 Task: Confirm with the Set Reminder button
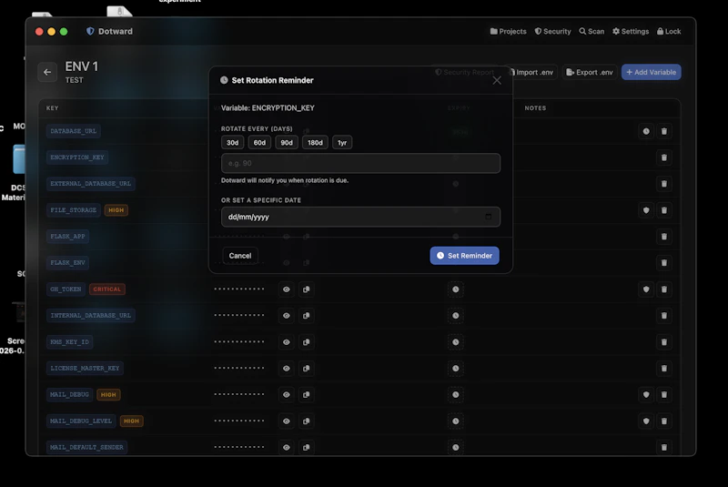tap(464, 256)
